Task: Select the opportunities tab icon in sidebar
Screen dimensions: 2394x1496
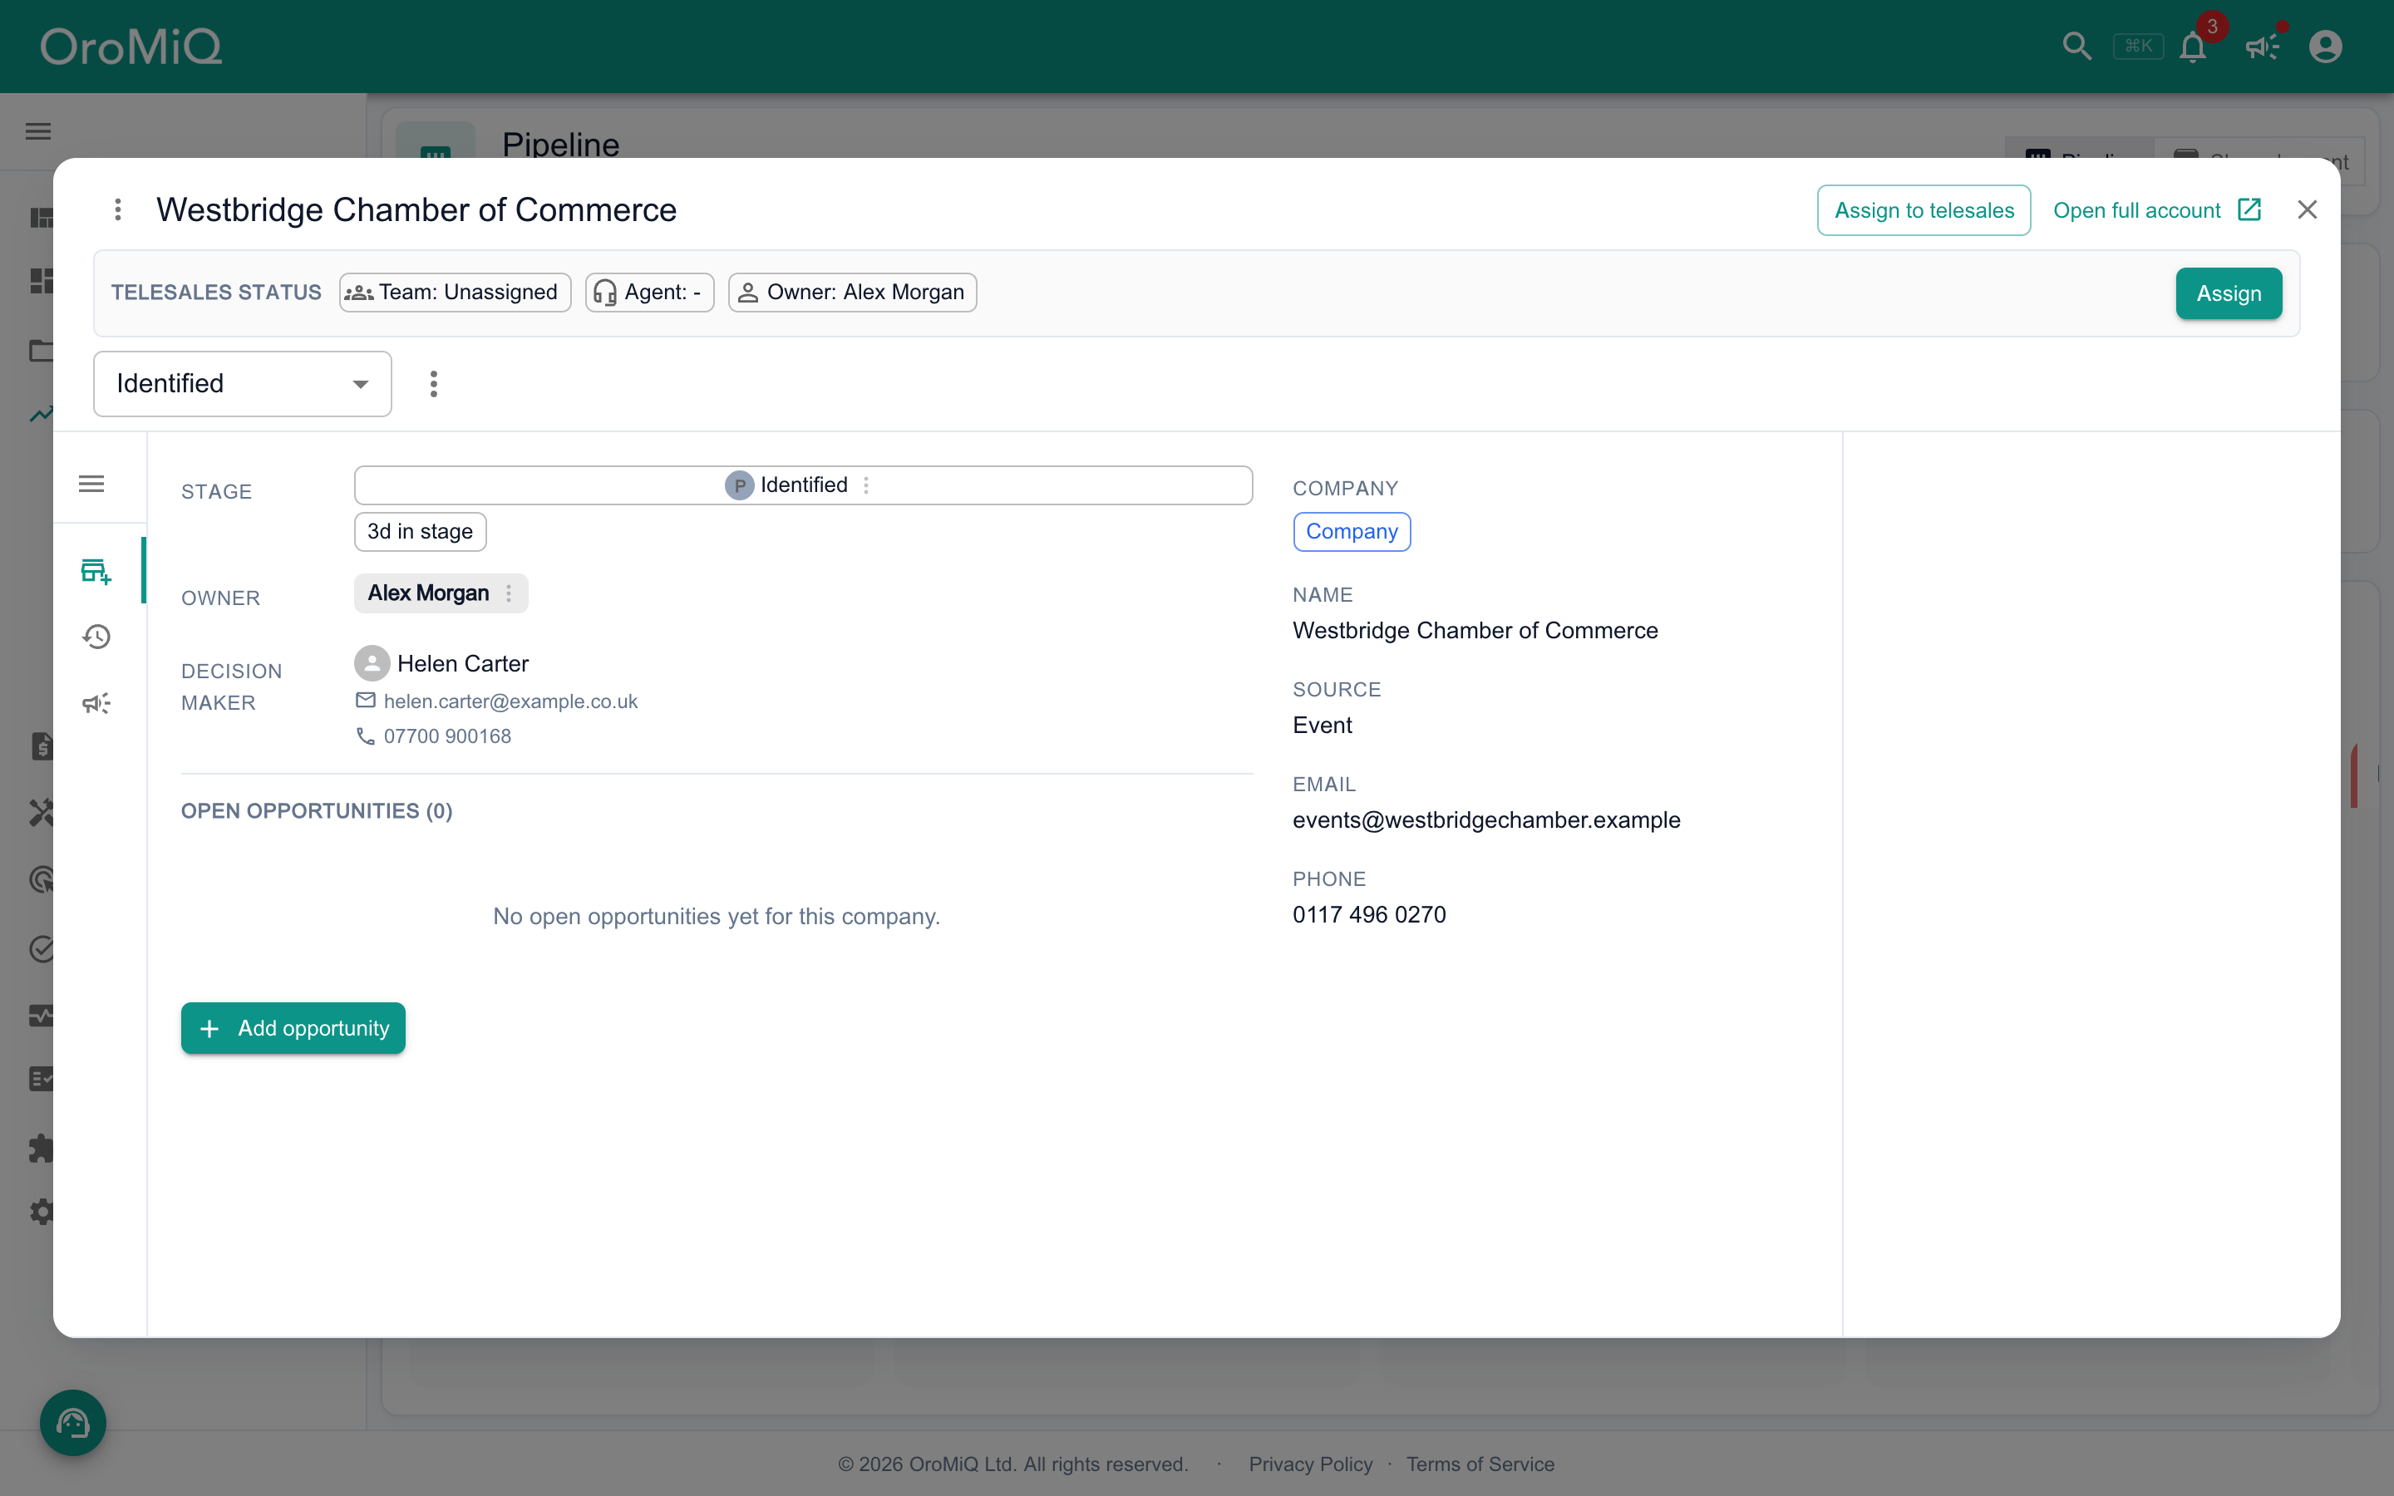Action: click(96, 571)
